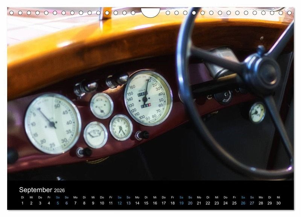Viewport: 301px width, 217px height.
Task: Click the 'Mi' label above date 30
Action: tap(278, 197)
